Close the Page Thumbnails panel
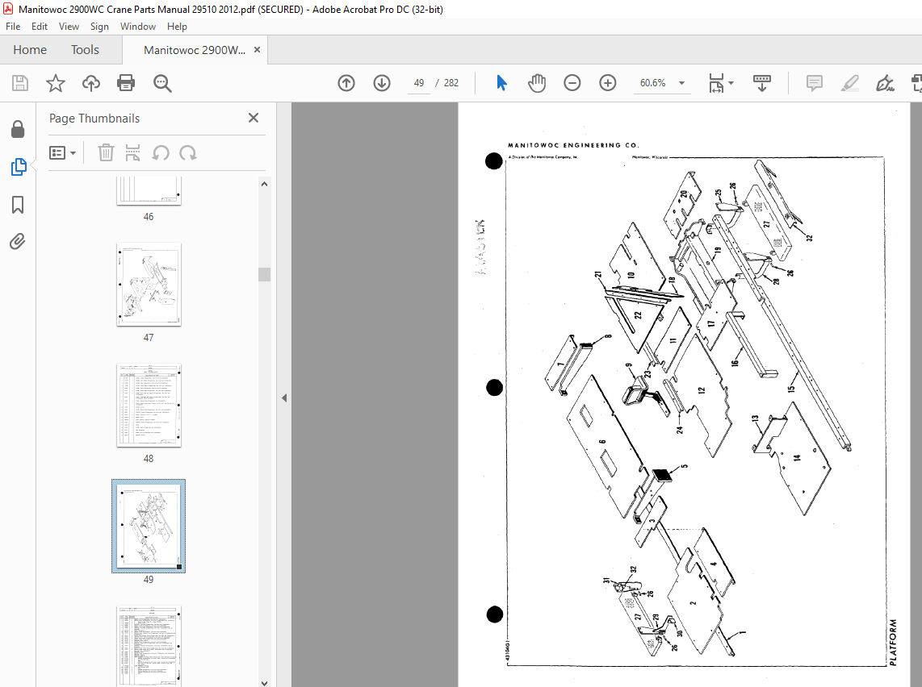Screen dimensions: 922x687 (x=254, y=118)
